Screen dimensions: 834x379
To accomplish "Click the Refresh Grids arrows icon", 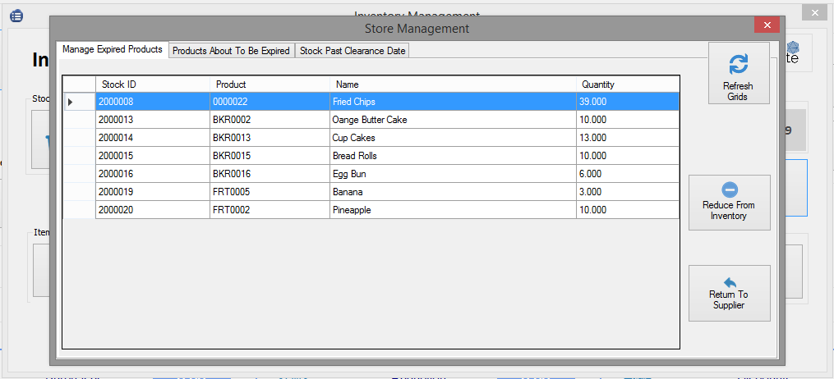I will coord(739,64).
